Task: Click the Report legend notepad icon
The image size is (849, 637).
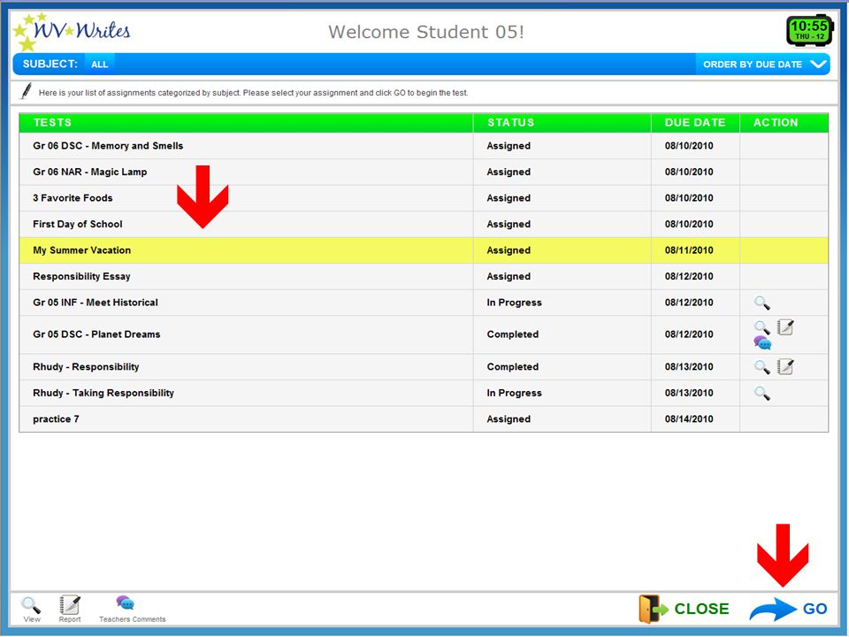Action: [69, 604]
